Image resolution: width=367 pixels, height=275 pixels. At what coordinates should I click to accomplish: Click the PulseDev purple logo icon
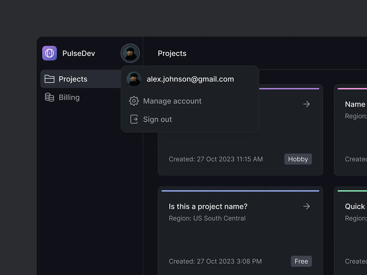pos(50,53)
